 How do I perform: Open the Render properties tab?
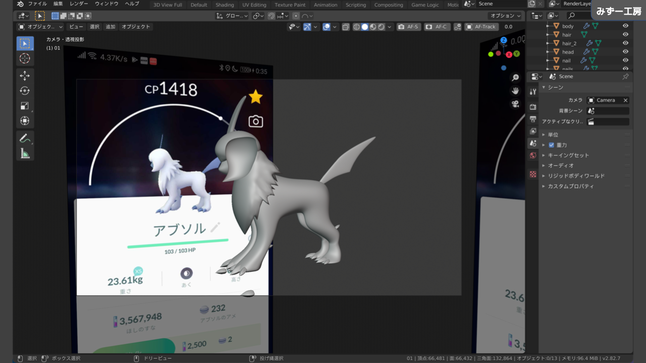point(533,107)
